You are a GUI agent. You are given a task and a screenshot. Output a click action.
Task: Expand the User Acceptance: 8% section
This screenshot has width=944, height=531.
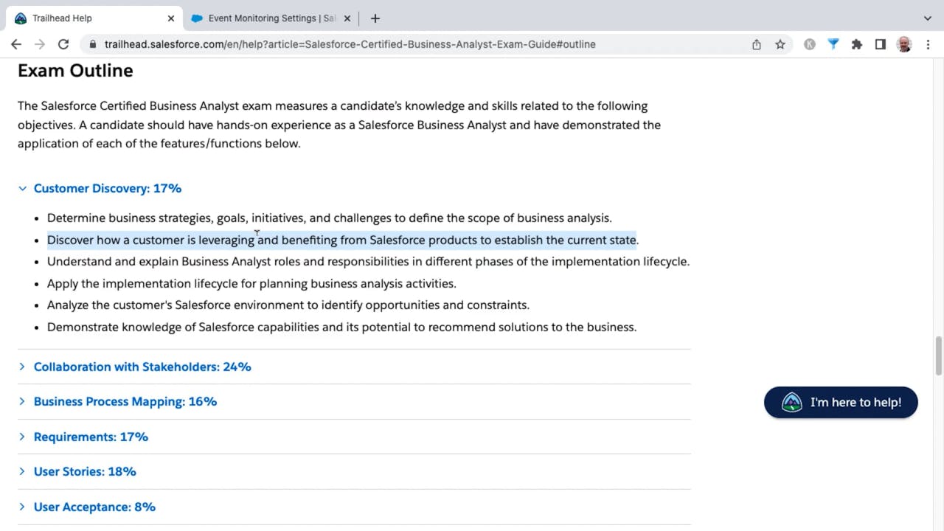94,507
